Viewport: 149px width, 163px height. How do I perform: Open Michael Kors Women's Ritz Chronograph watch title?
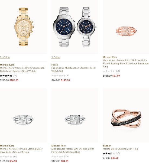point(22,69)
